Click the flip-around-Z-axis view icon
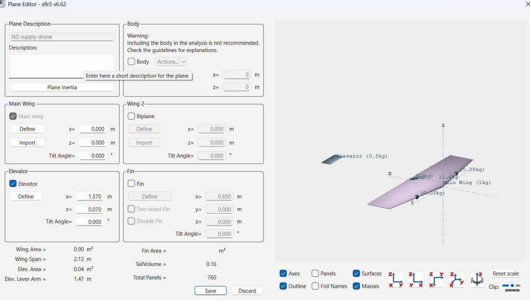This screenshot has height=300, width=530. pyautogui.click(x=477, y=280)
